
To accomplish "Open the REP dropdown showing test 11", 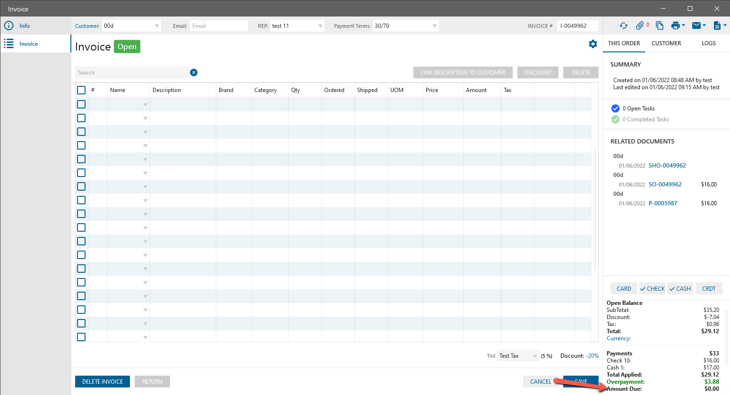I will (298, 26).
